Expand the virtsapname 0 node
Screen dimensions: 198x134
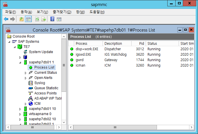tap(20, 114)
